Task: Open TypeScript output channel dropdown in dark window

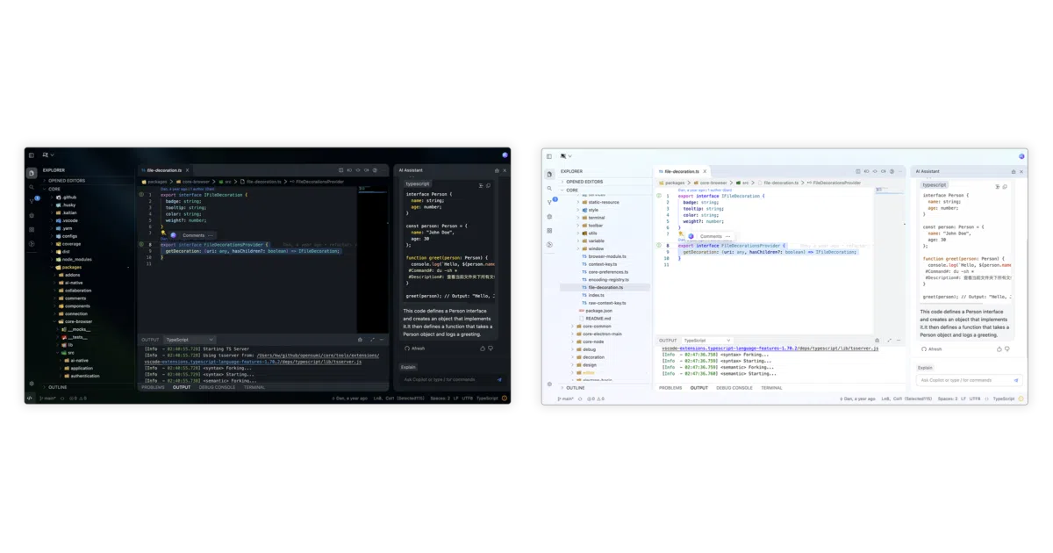Action: click(189, 340)
